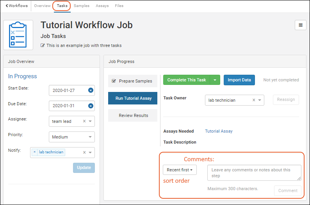Clear the Task Owner selection
Screen dimensions: 310x205
pos(254,100)
